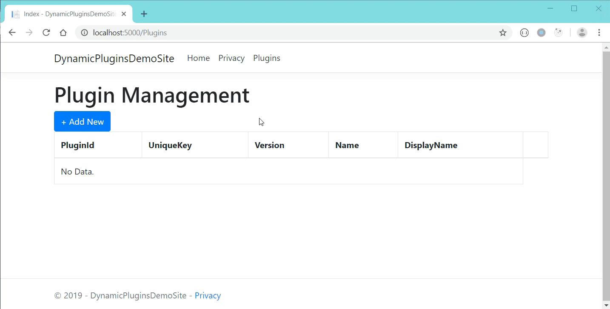Click the UniqueKey column header
The image size is (610, 309).
[x=195, y=145]
